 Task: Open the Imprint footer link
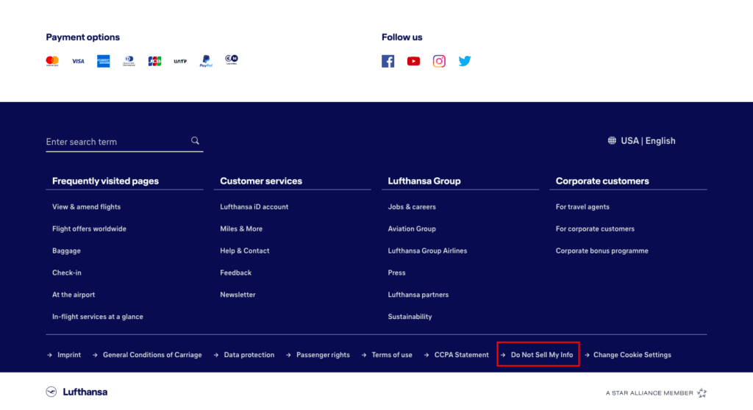pyautogui.click(x=69, y=355)
